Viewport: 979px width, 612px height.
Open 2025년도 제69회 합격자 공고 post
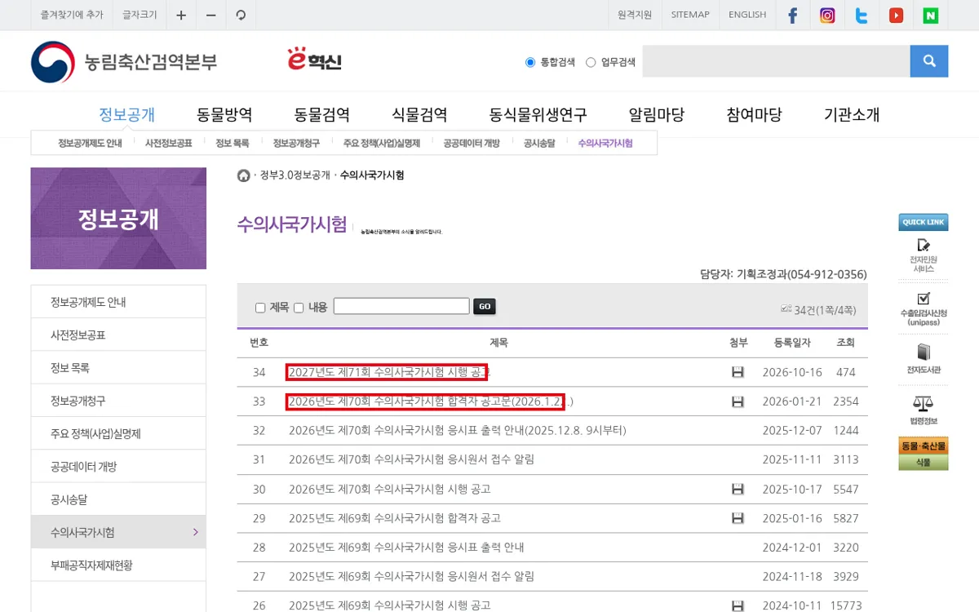click(395, 518)
